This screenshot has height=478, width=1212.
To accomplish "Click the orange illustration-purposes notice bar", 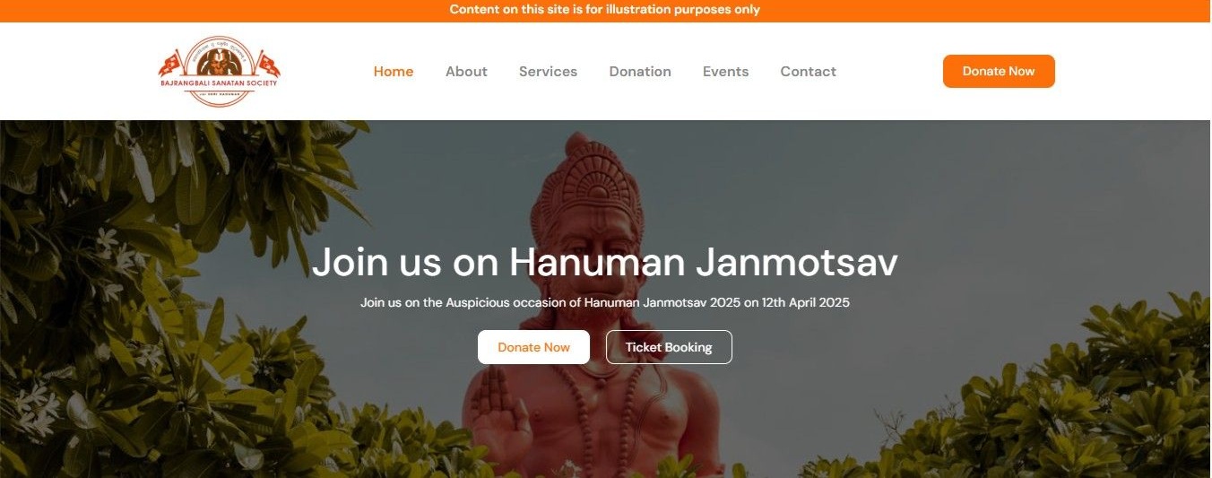I will (605, 10).
